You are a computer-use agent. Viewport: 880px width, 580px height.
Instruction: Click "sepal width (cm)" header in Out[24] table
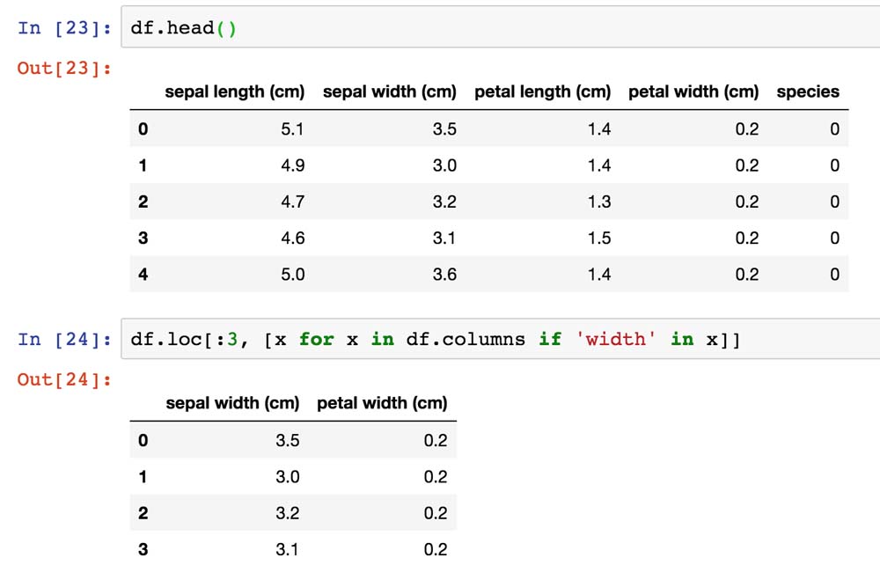coord(232,403)
